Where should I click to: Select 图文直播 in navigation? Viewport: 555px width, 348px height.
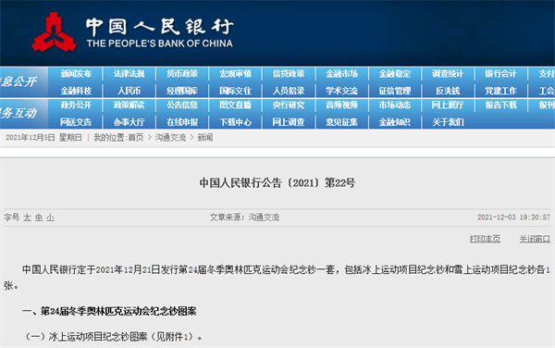tap(235, 105)
